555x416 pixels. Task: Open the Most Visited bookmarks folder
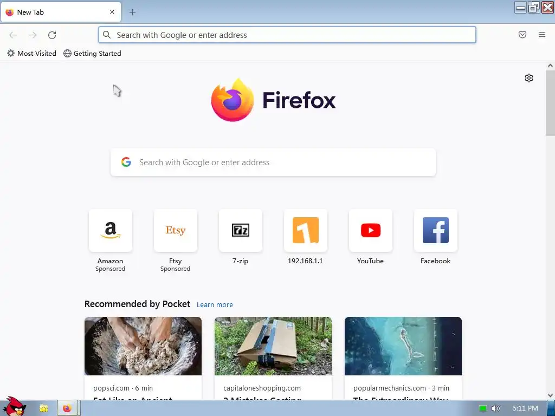click(x=31, y=54)
